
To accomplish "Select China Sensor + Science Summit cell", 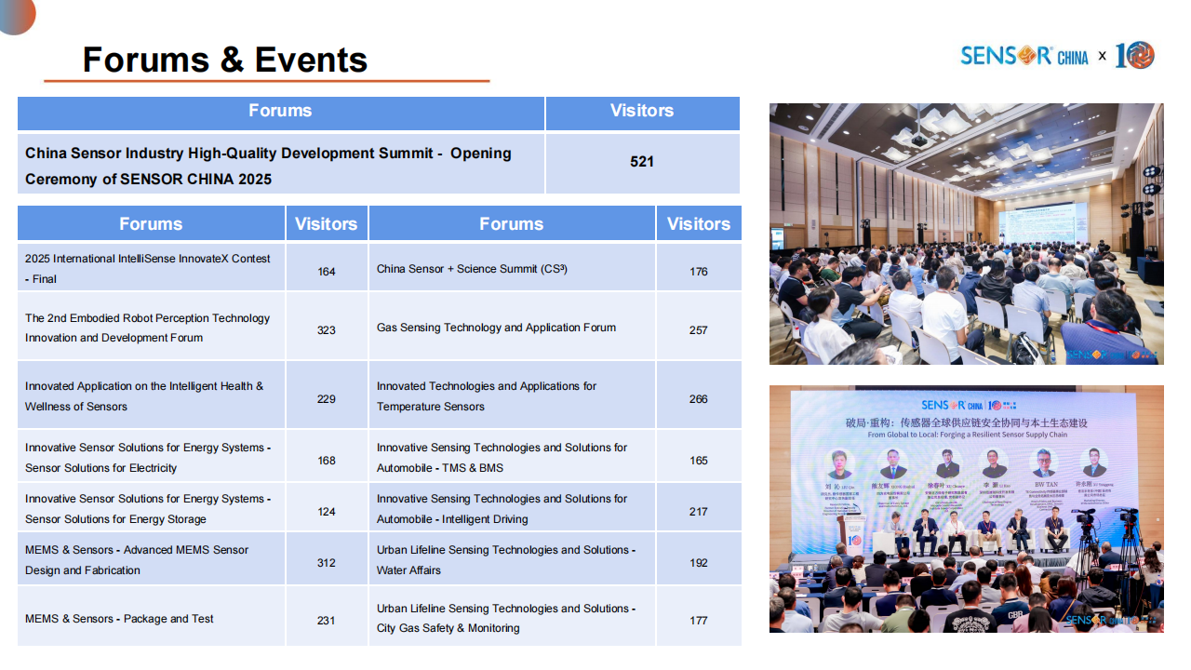I will (x=472, y=269).
